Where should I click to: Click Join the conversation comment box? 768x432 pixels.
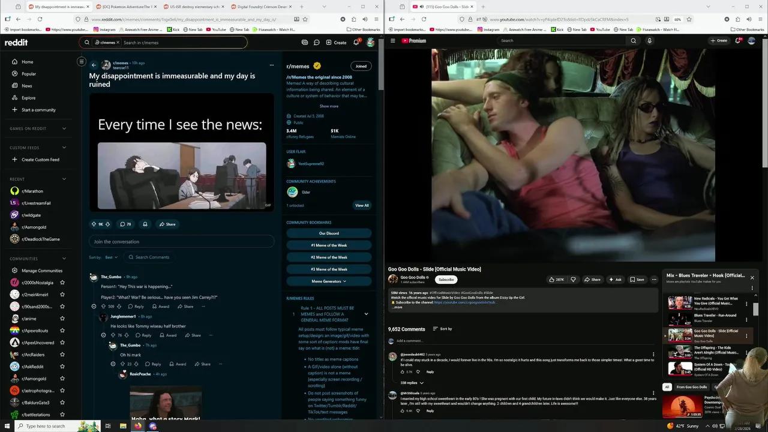tap(181, 241)
